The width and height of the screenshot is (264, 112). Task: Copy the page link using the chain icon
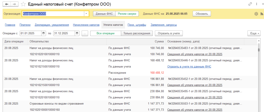[x=250, y=4]
